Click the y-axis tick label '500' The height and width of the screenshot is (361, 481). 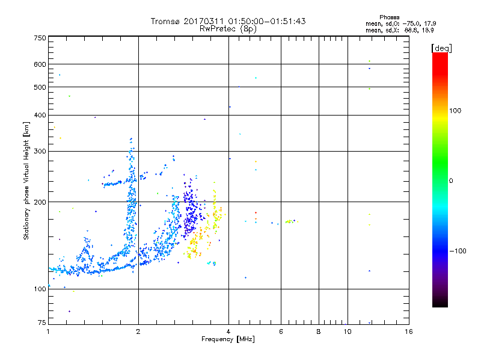[x=40, y=87]
